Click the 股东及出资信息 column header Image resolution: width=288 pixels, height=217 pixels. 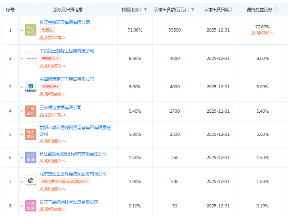click(x=68, y=10)
